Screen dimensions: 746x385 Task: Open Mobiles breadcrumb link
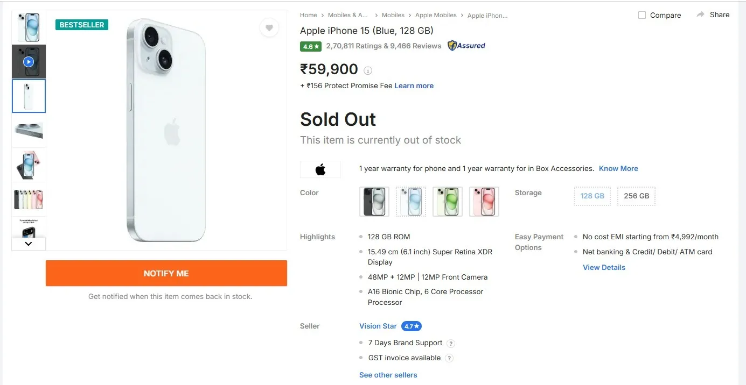click(x=393, y=15)
